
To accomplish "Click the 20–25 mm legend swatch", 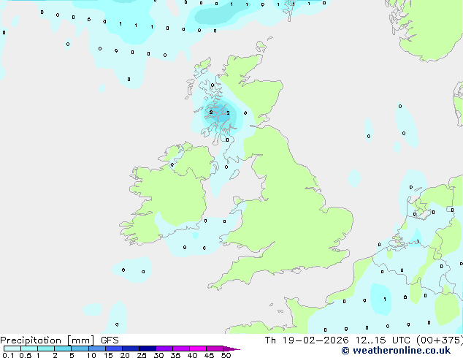I will pyautogui.click(x=130, y=349).
